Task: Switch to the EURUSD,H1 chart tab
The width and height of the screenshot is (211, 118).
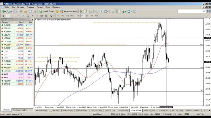Action: coord(68,110)
